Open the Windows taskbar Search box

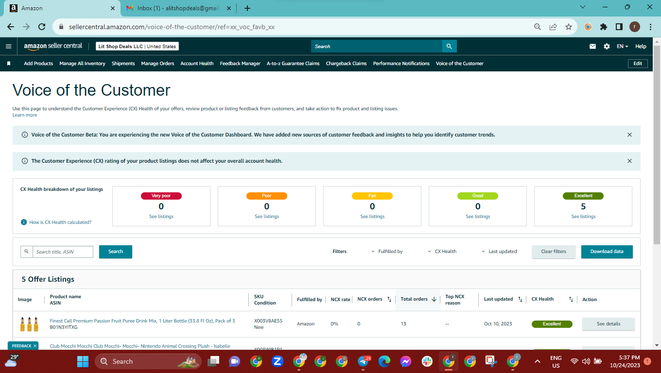point(149,361)
